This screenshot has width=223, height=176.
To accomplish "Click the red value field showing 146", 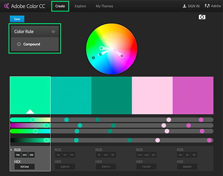I will (18, 155).
